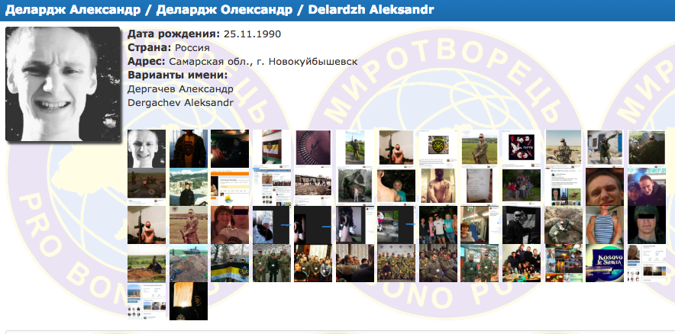Image resolution: width=675 pixels, height=334 pixels.
Task: View shirtless back with blonde woman thumbnail
Action: (396, 186)
